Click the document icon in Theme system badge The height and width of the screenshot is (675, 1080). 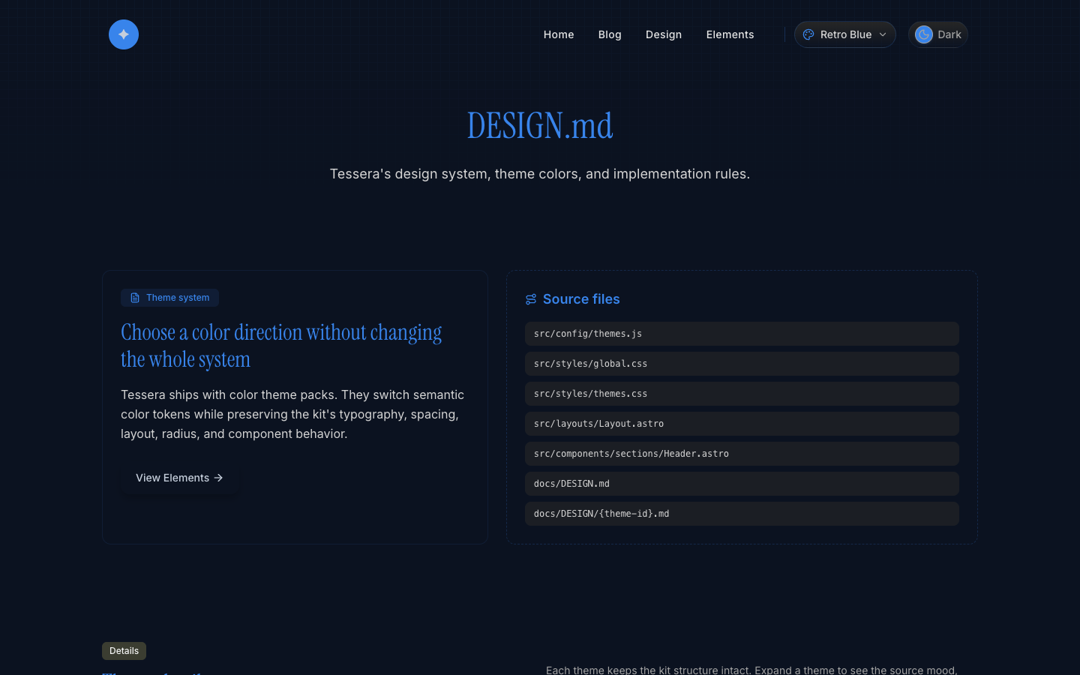click(135, 298)
